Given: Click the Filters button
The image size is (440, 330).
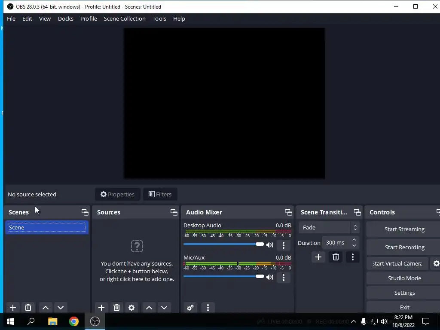Looking at the screenshot, I should click(160, 195).
